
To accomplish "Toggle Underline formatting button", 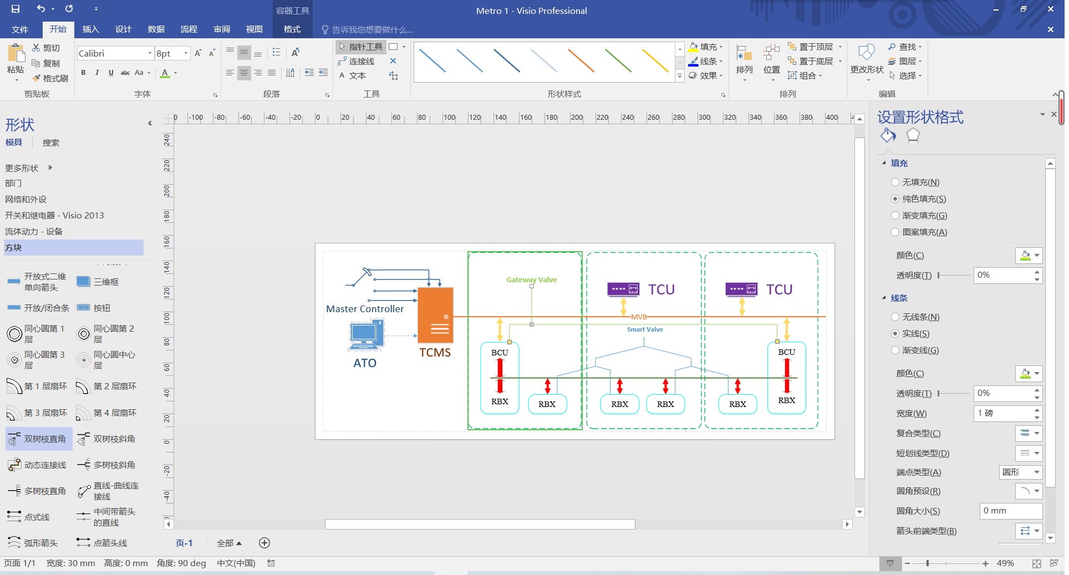I will click(x=111, y=73).
